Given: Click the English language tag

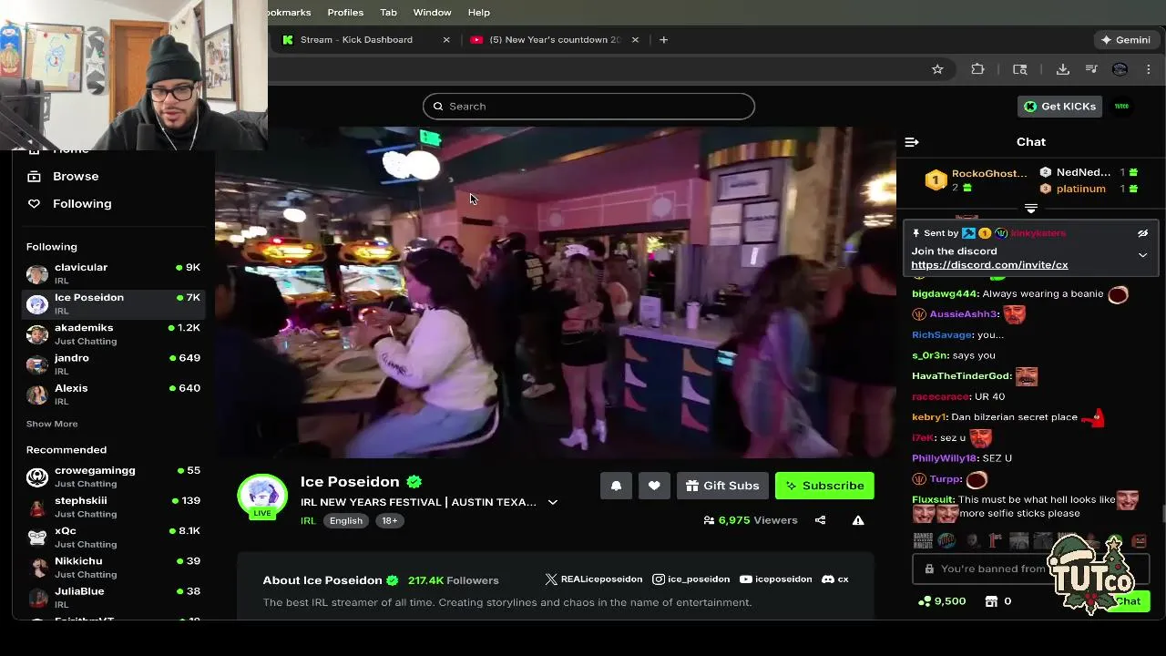Looking at the screenshot, I should (346, 521).
